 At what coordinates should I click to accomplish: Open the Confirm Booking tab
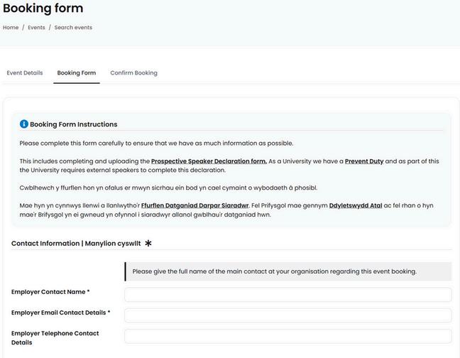pyautogui.click(x=133, y=73)
